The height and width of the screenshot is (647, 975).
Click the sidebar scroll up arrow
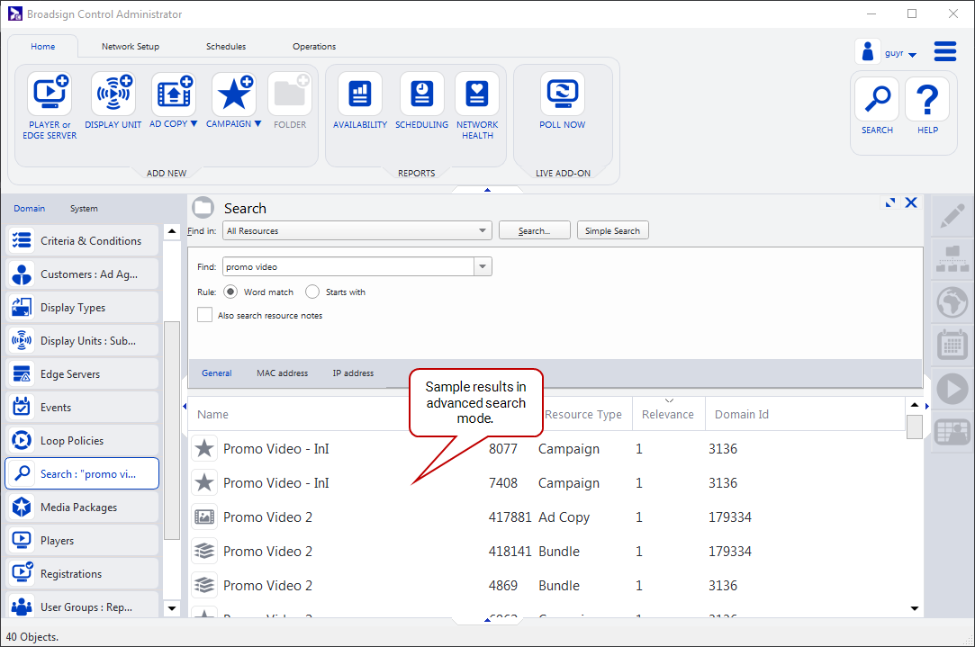172,232
